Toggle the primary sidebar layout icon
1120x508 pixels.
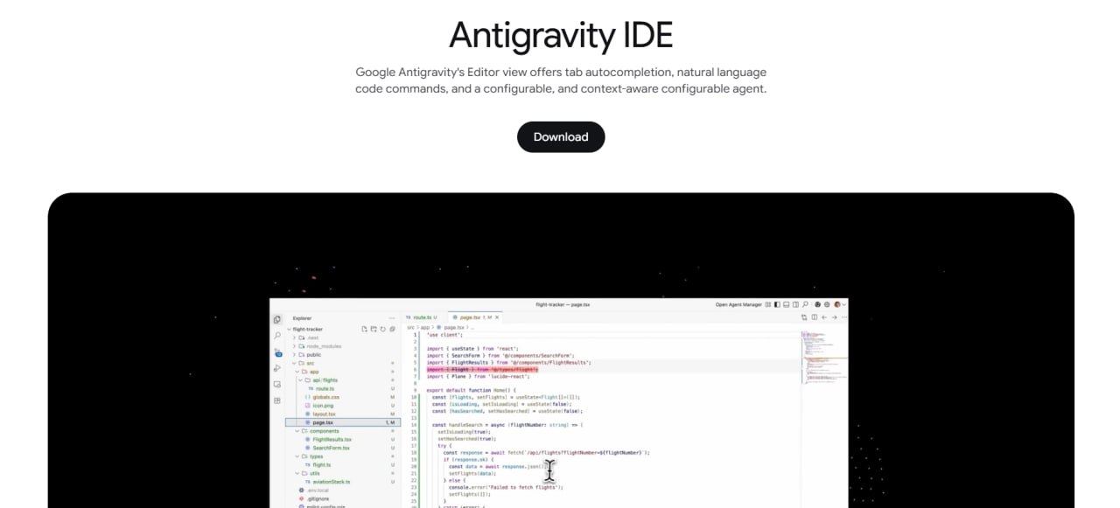[x=777, y=304]
